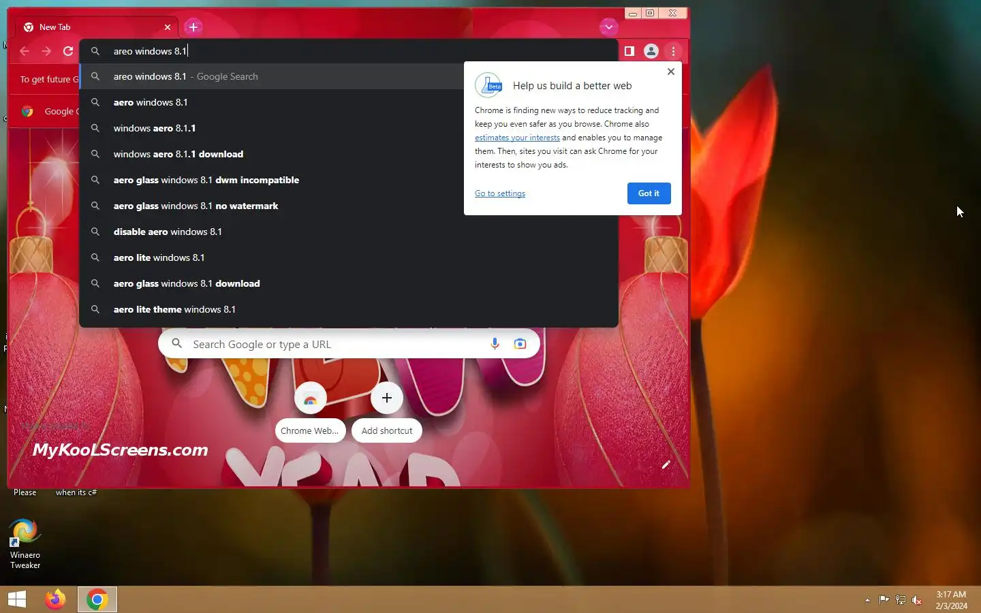Viewport: 981px width, 613px height.
Task: Toggle the Chrome side panel icon
Action: coord(629,51)
